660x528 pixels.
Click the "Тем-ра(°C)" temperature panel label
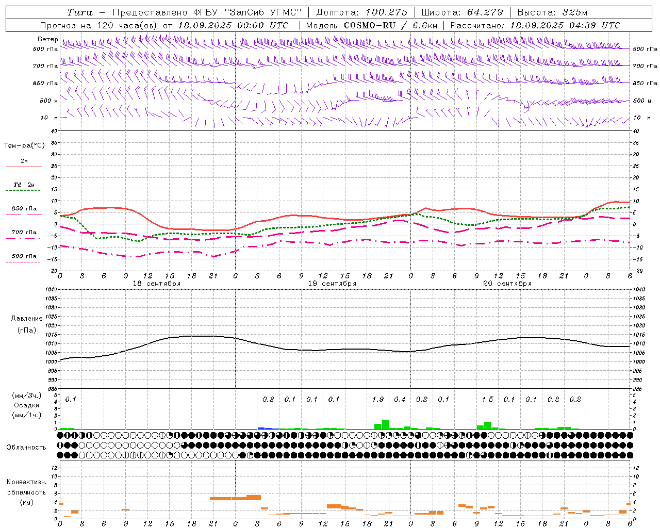point(24,146)
